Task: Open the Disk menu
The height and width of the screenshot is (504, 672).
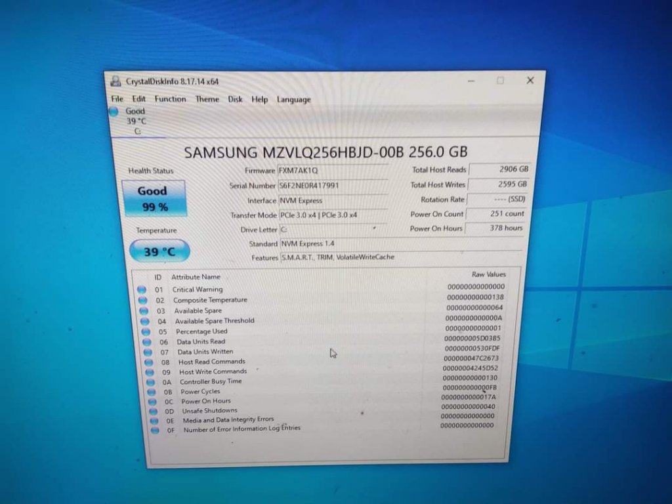Action: [235, 99]
